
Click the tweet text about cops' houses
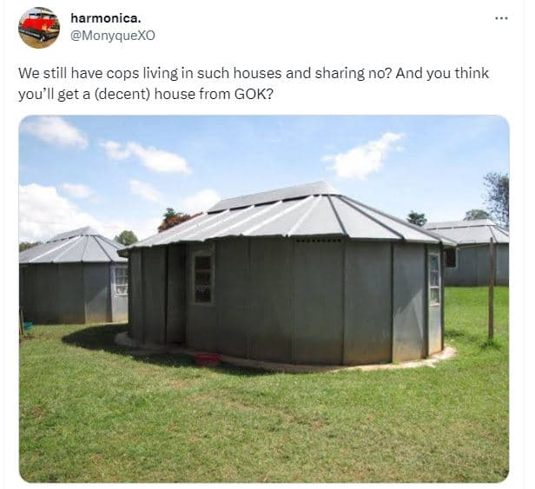254,83
